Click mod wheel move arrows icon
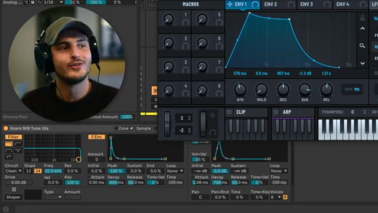 click(x=212, y=115)
